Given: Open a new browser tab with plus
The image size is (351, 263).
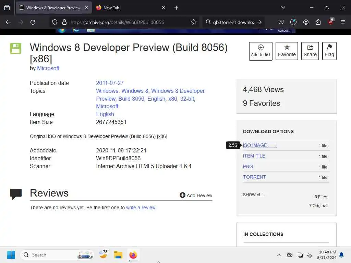Looking at the screenshot, I should click(177, 8).
